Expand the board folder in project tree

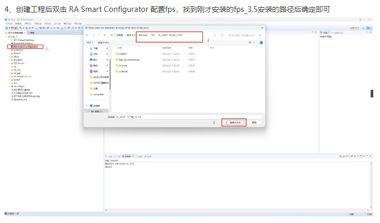click(x=9, y=53)
